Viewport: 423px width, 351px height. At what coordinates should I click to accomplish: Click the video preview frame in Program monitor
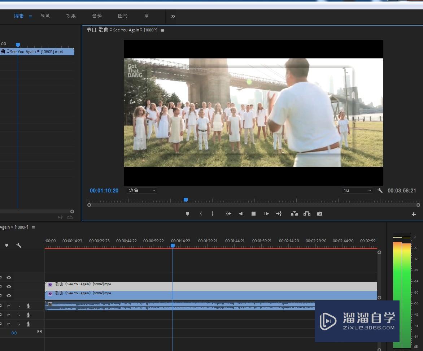coord(253,113)
